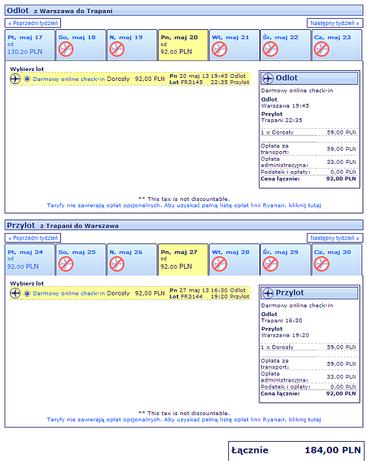
Task: Click 'Warszawa 19:20' in Przylot summary
Action: (285, 335)
